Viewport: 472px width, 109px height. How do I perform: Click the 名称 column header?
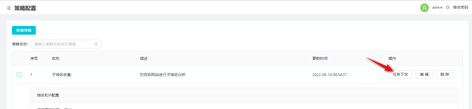click(56, 58)
